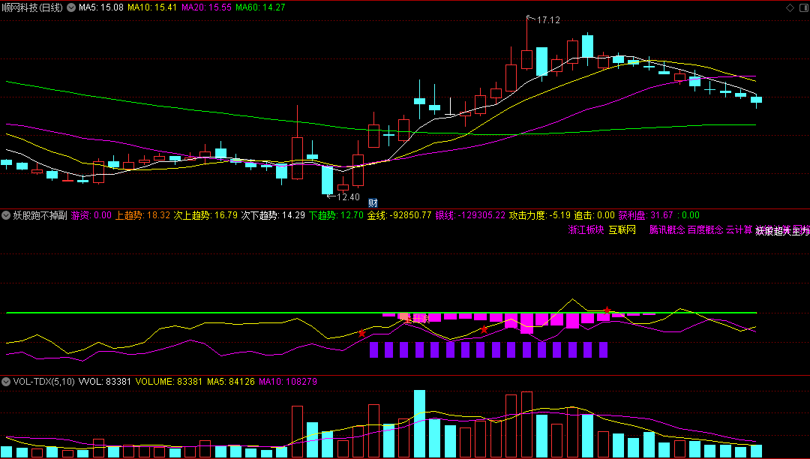
Task: Click the volume MA10: 108279 value
Action: 288,382
